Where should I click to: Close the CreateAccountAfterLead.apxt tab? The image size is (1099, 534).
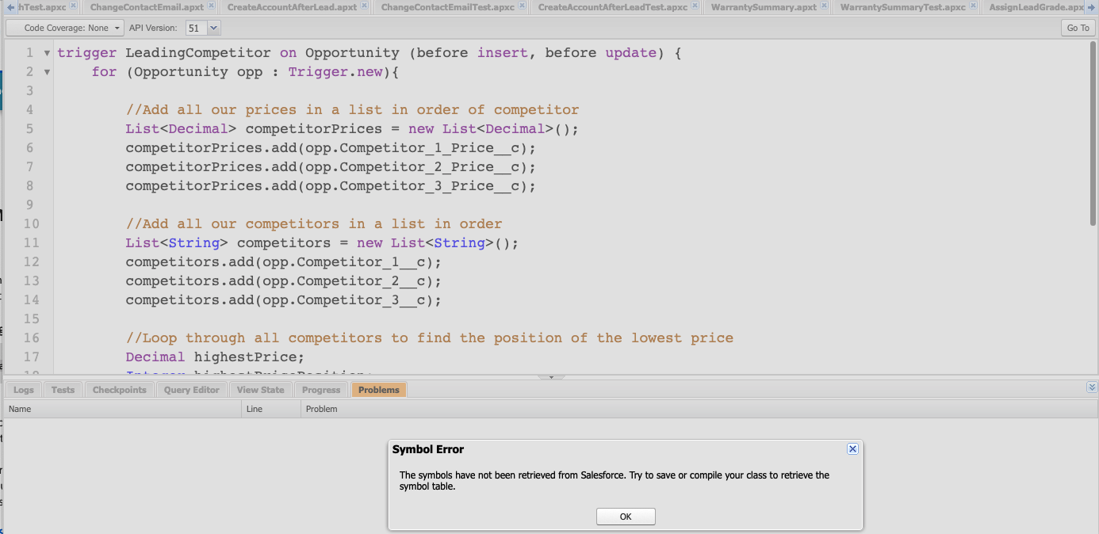click(365, 6)
